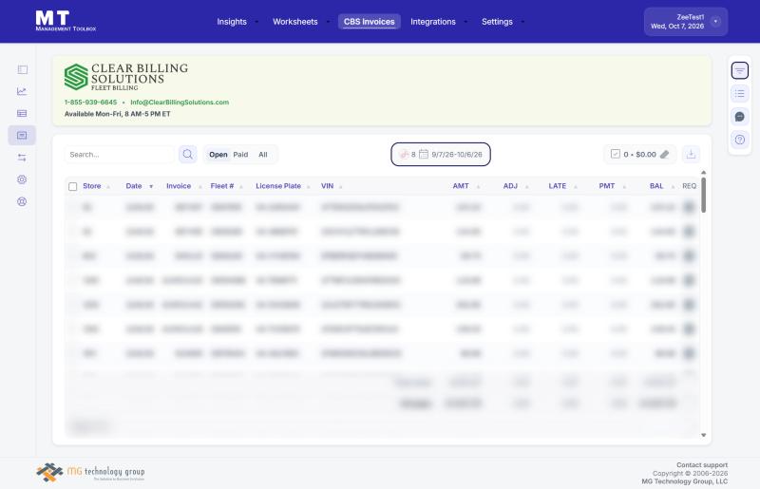Click the magnifier search button
Viewport: 760px width, 489px height.
[187, 155]
